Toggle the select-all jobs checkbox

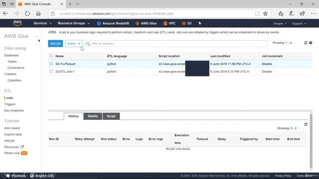click(x=51, y=56)
